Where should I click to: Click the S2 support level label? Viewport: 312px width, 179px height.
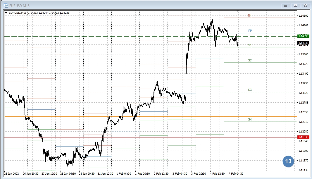tap(250, 60)
